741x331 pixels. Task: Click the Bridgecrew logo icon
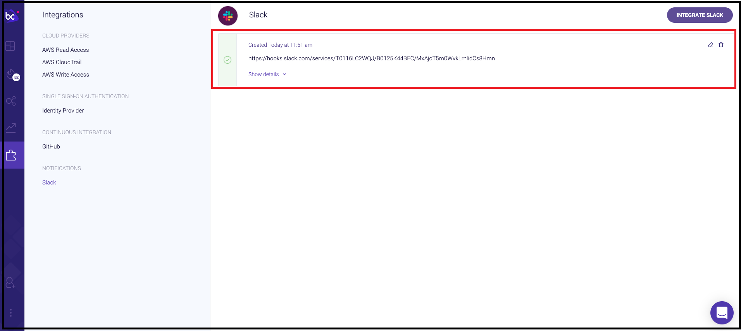click(x=12, y=16)
